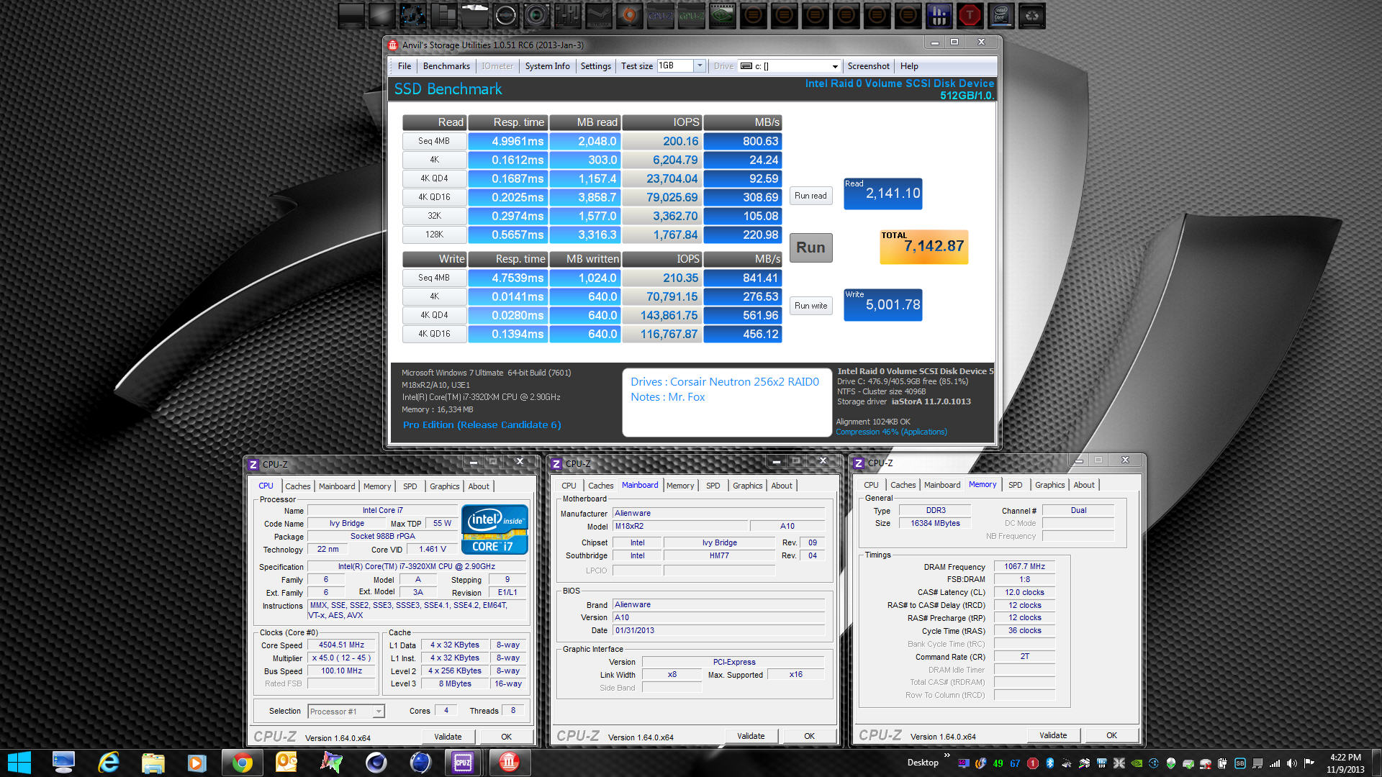The image size is (1382, 777).
Task: Open the volume speaker tray icon
Action: pyautogui.click(x=1291, y=763)
